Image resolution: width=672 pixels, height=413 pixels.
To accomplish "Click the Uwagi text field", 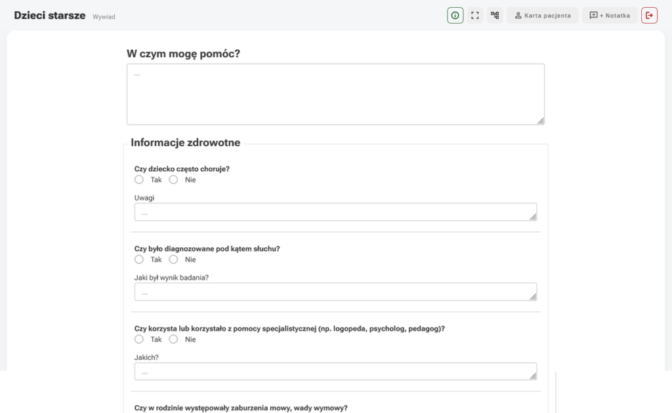I will [335, 212].
